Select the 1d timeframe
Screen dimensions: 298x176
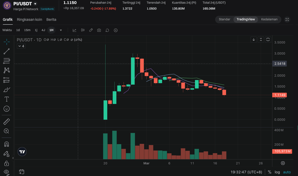18,30
